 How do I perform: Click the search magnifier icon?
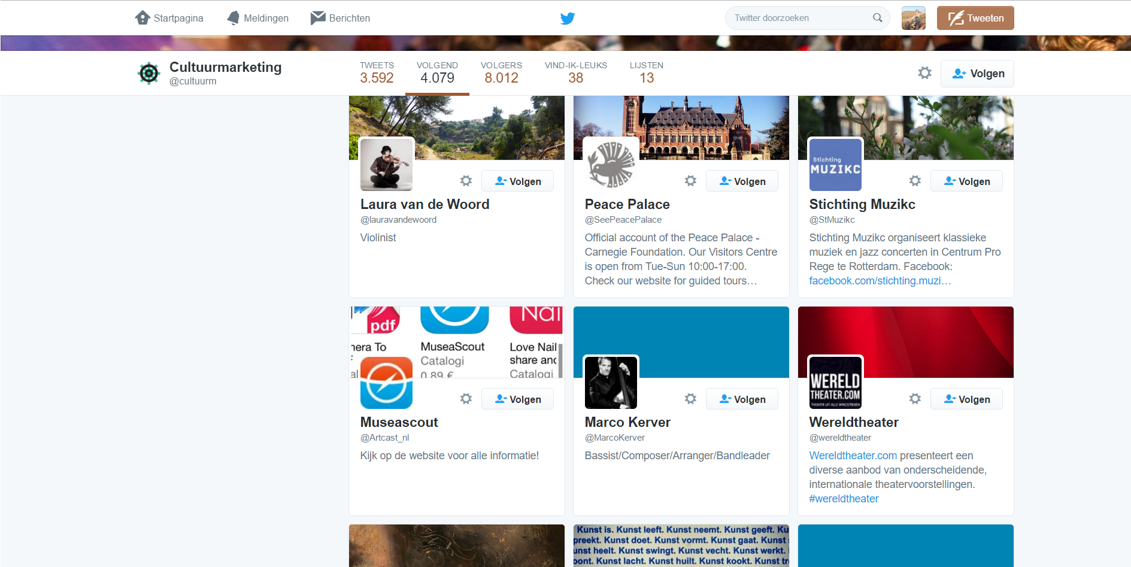click(878, 18)
